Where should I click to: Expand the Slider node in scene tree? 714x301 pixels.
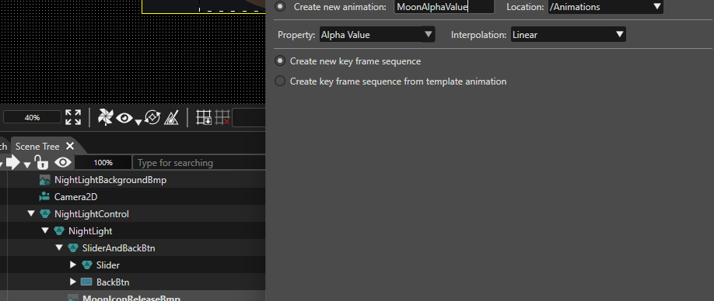tap(73, 265)
